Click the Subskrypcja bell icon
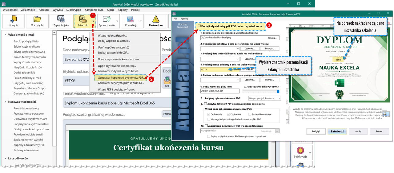Screen dimensions: 394x173 click(x=300, y=151)
